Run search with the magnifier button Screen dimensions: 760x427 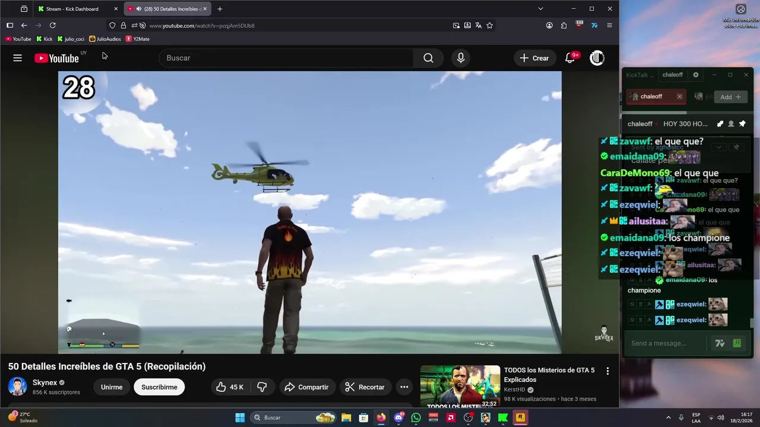pyautogui.click(x=428, y=58)
